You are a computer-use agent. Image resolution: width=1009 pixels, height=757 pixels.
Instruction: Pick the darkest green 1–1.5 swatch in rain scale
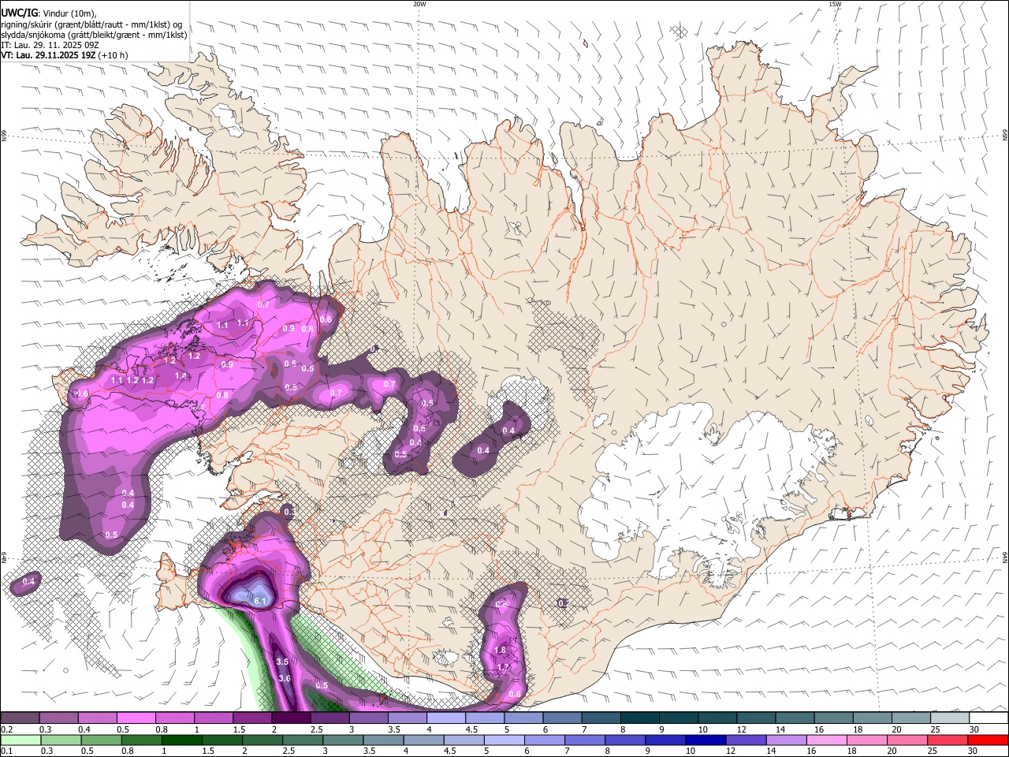point(181,740)
